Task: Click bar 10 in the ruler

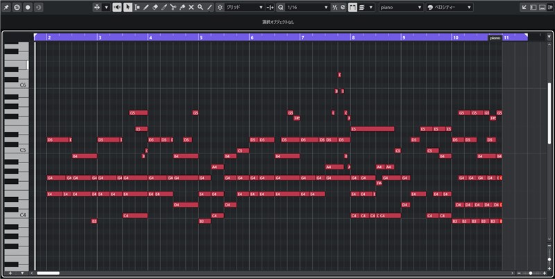Action: pyautogui.click(x=456, y=37)
